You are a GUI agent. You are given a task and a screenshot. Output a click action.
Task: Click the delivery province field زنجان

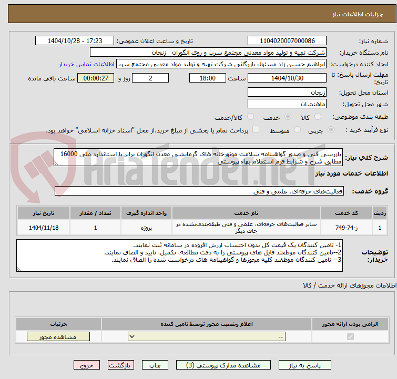click(287, 93)
